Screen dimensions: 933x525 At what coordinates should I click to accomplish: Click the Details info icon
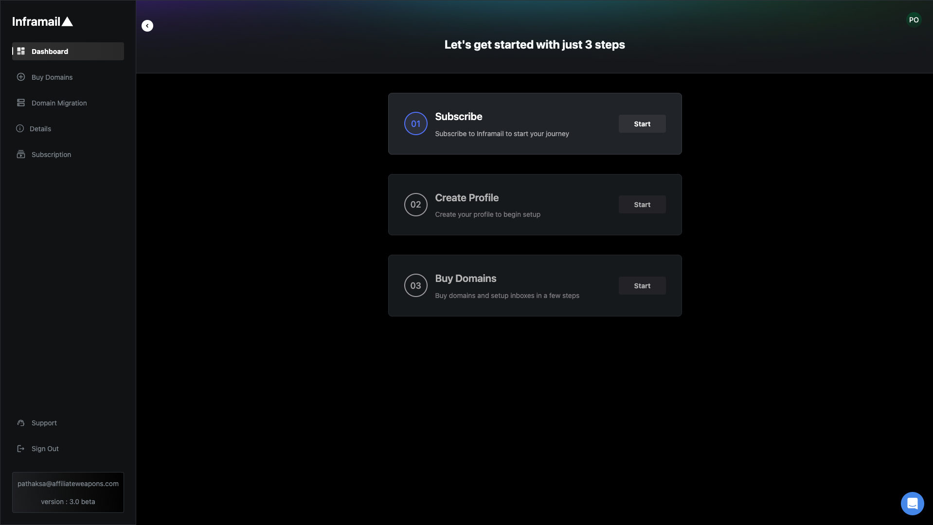(x=20, y=128)
